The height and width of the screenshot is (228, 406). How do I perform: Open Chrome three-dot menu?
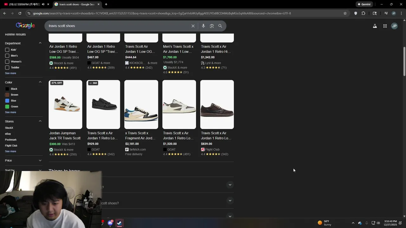click(x=401, y=13)
